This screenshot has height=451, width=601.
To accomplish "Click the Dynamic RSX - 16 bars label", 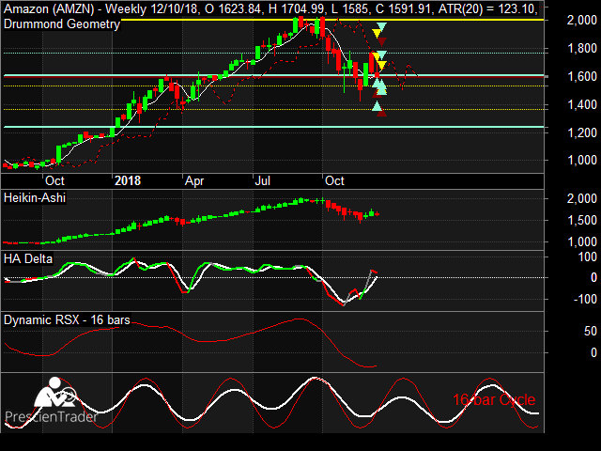I will [x=67, y=319].
